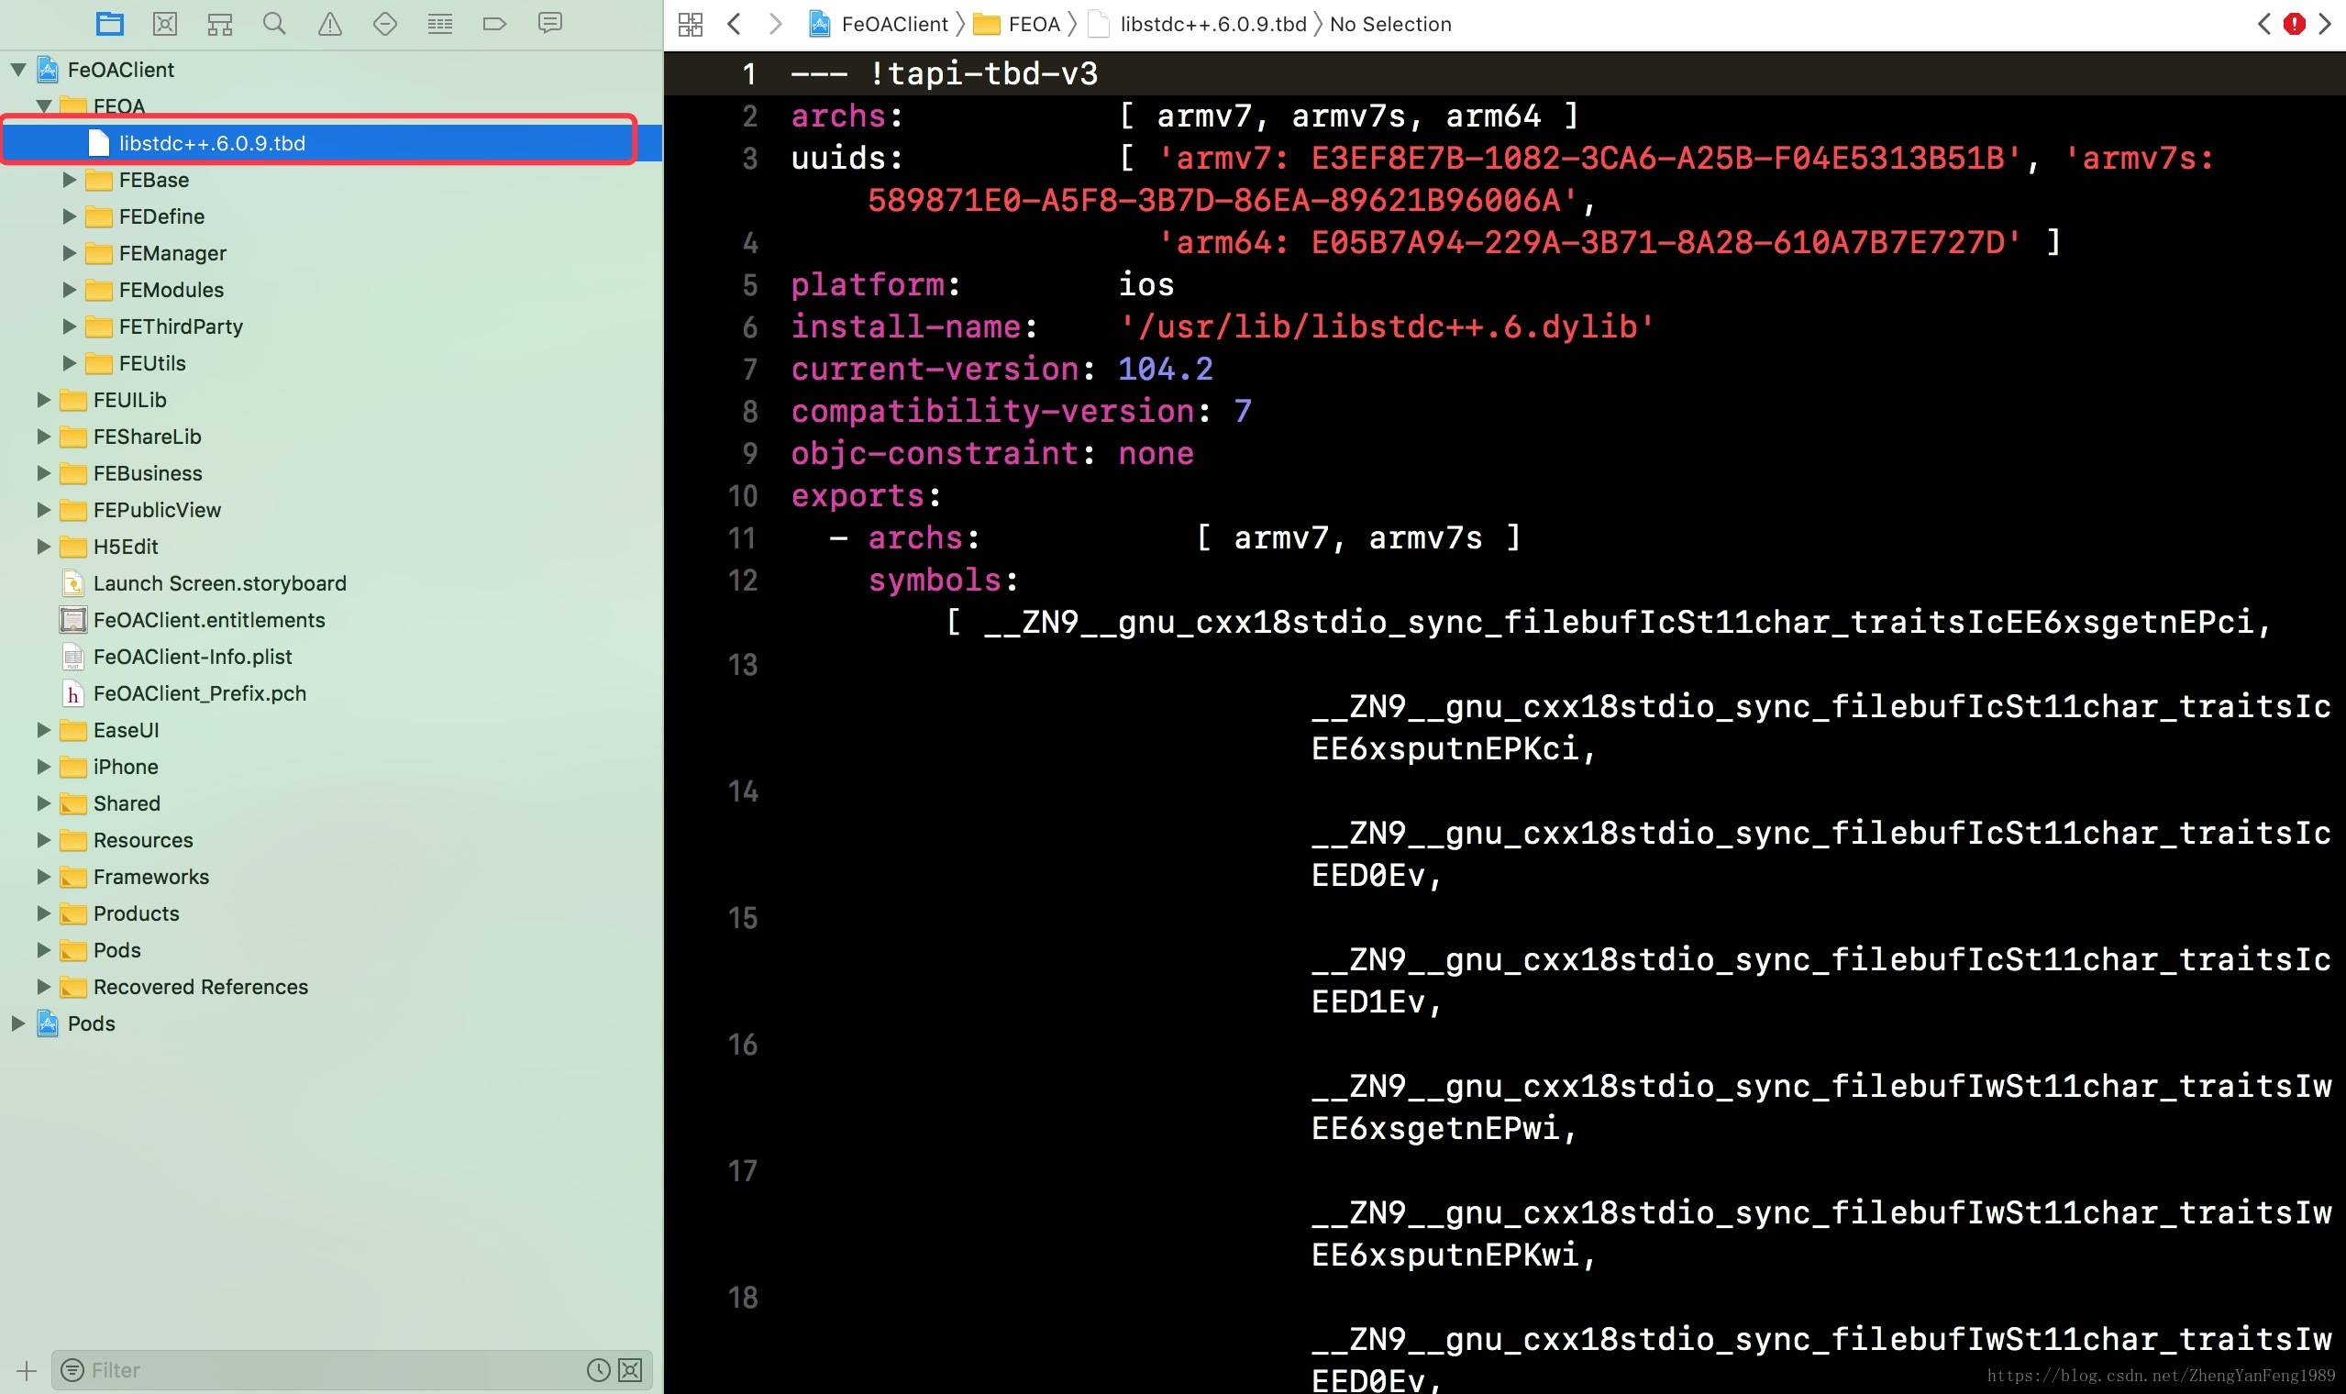
Task: Click No Selection in jump bar
Action: click(x=1390, y=24)
